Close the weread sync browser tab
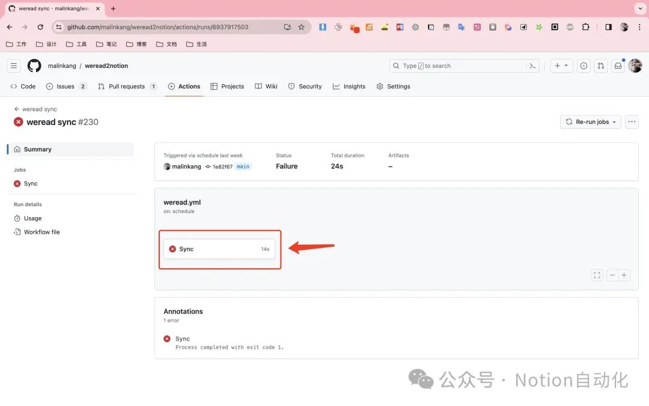Image resolution: width=649 pixels, height=406 pixels. coord(98,8)
